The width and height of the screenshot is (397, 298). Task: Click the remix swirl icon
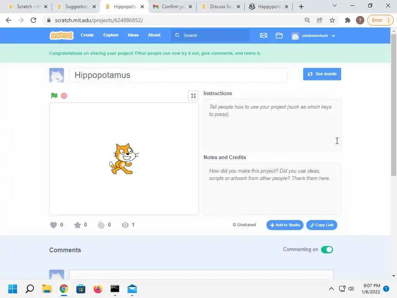pyautogui.click(x=101, y=225)
